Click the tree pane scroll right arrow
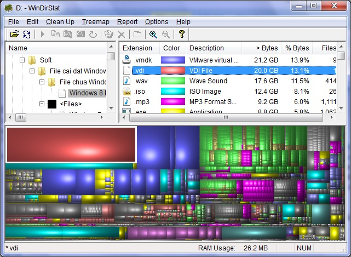This screenshot has width=351, height=257. coord(102,117)
